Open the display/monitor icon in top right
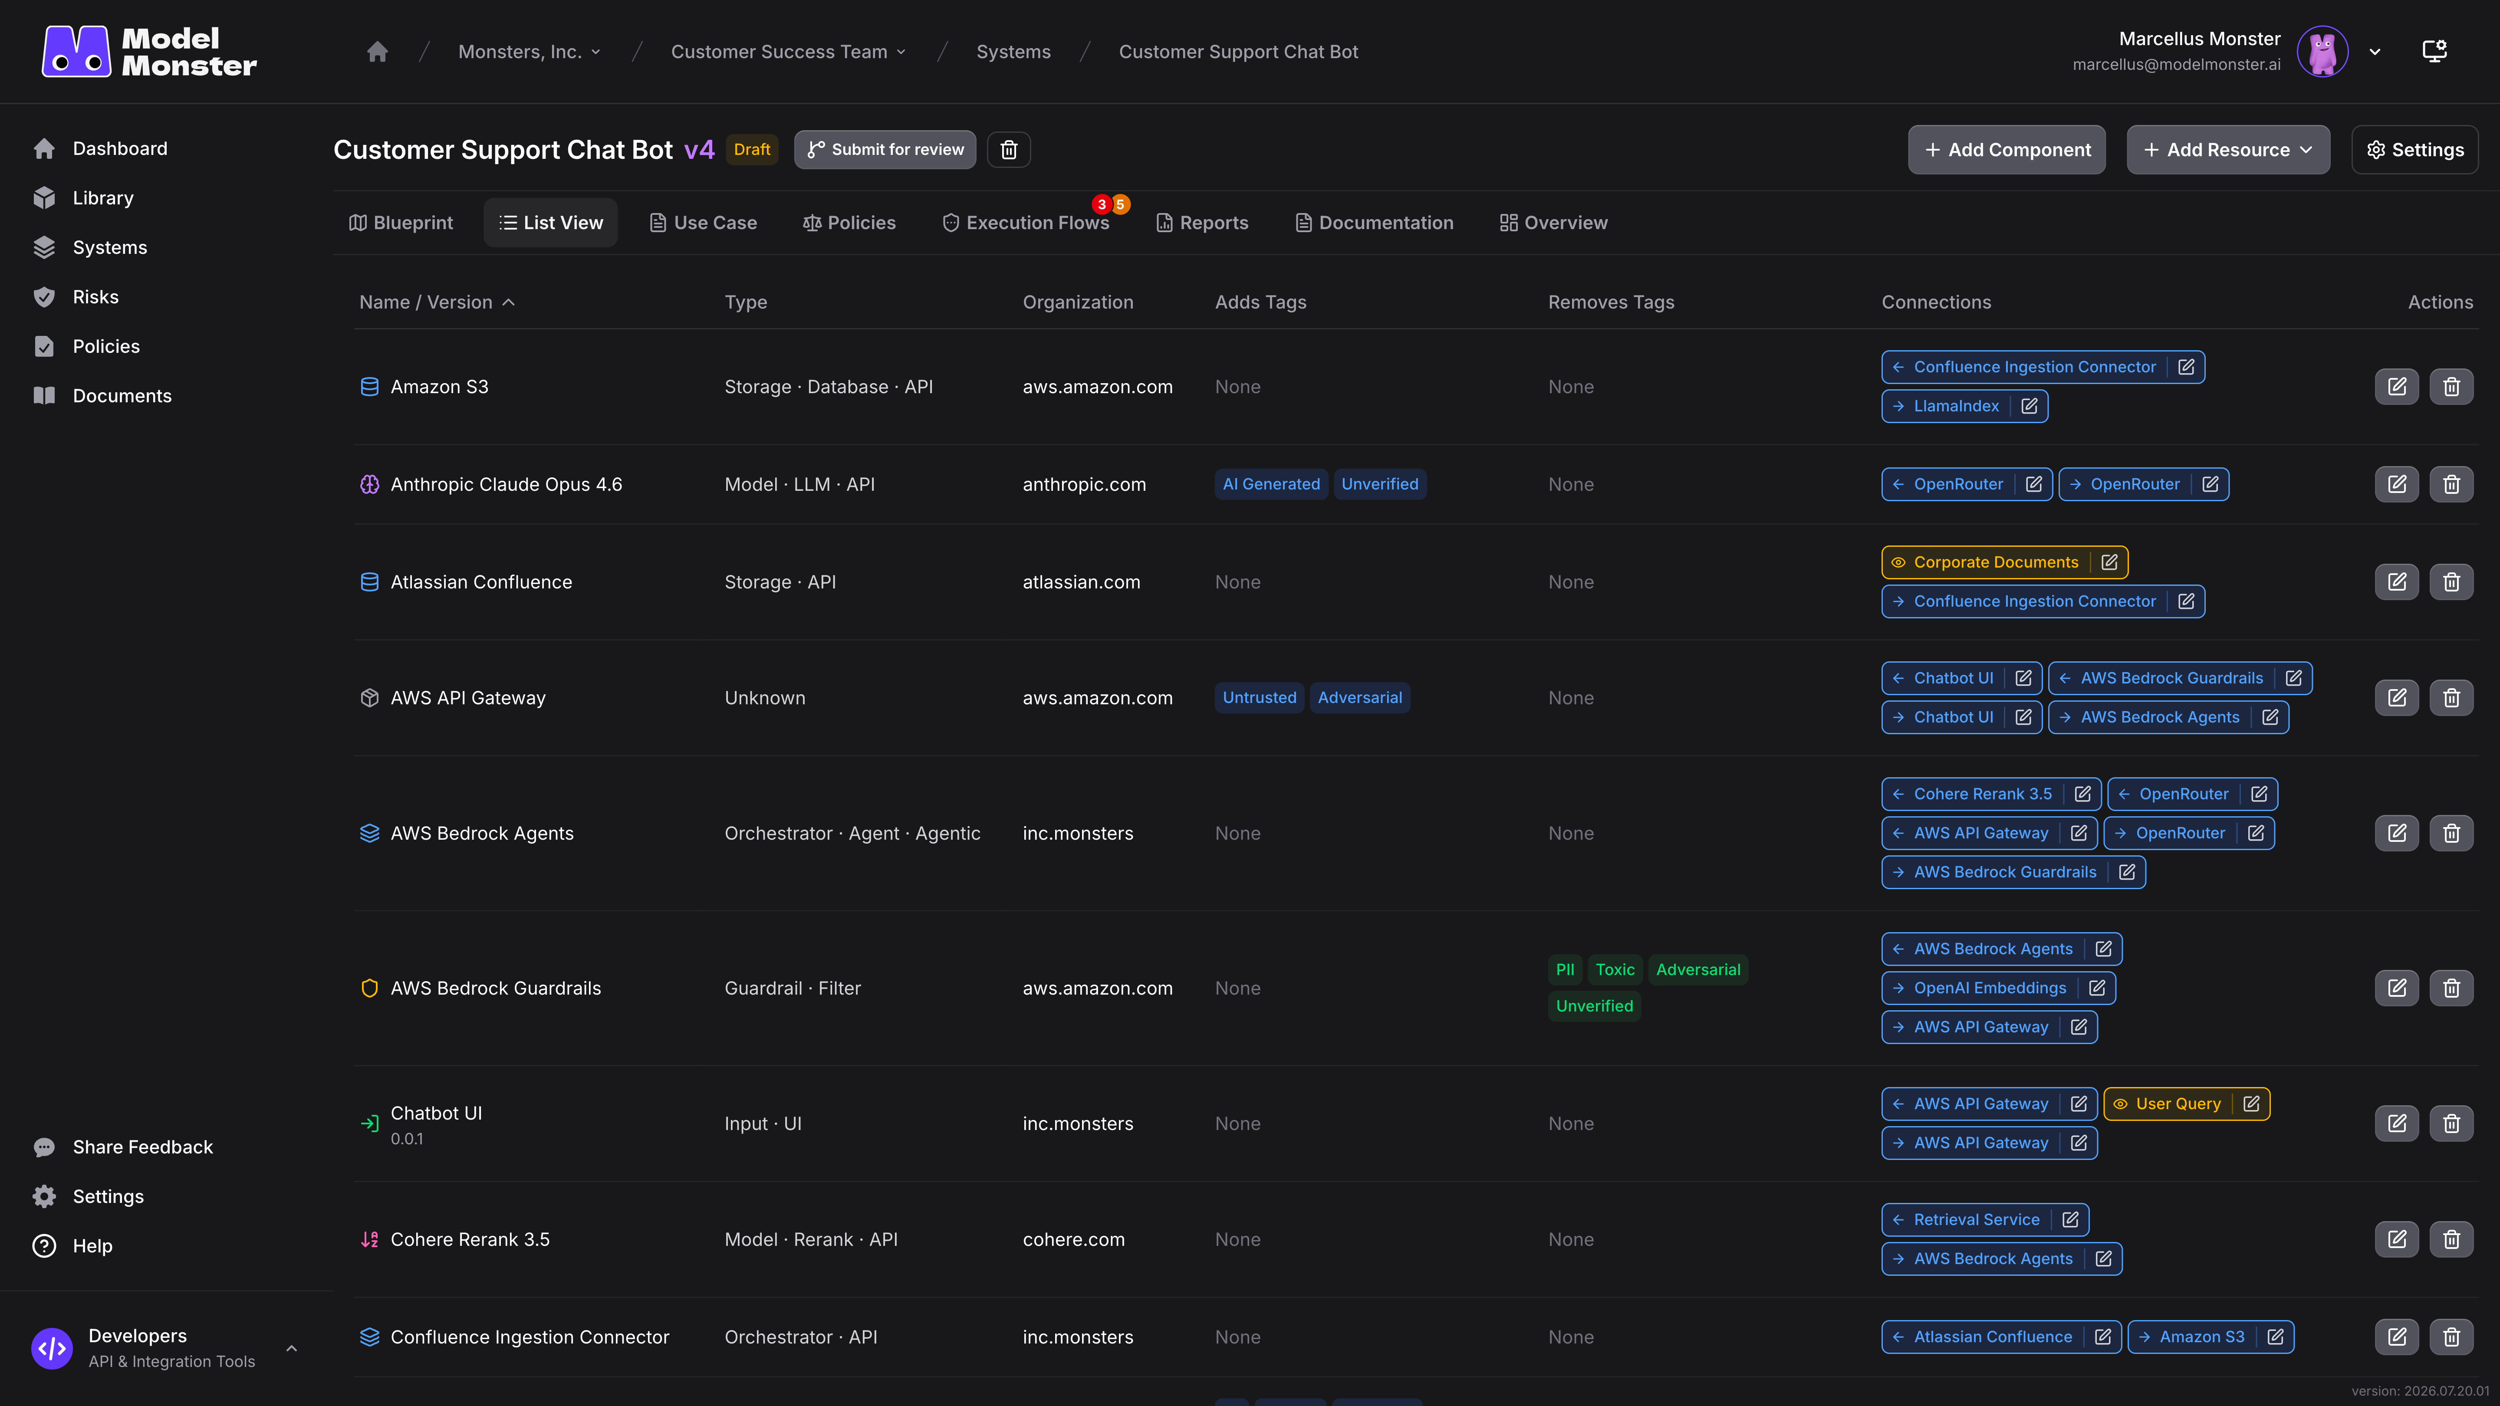Screen dimensions: 2500x1406 2434,52
